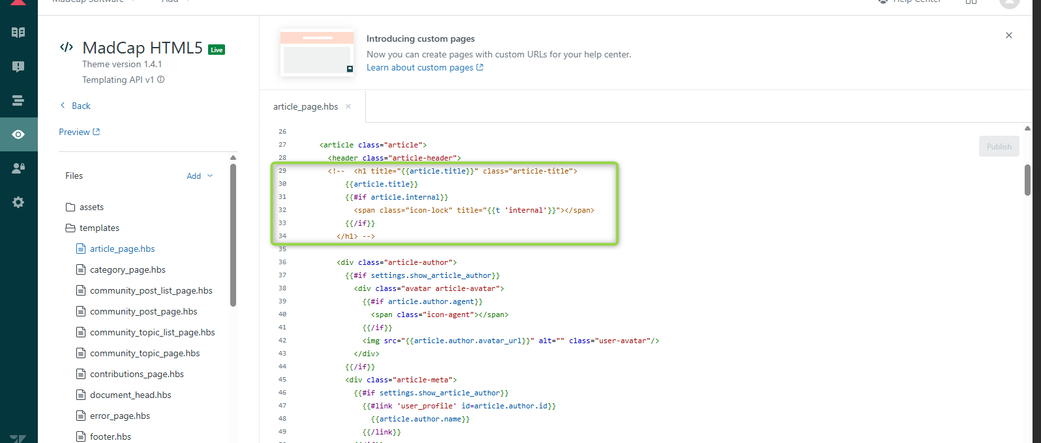1041x443 pixels.
Task: Click the assets folder icon
Action: [x=70, y=207]
